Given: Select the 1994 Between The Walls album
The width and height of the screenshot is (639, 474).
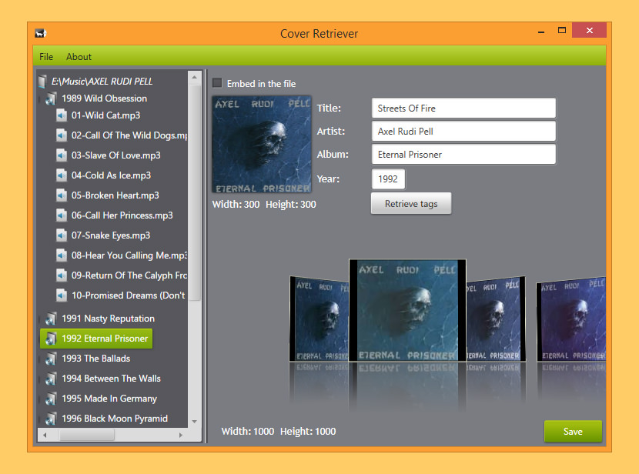Looking at the screenshot, I should pyautogui.click(x=112, y=379).
